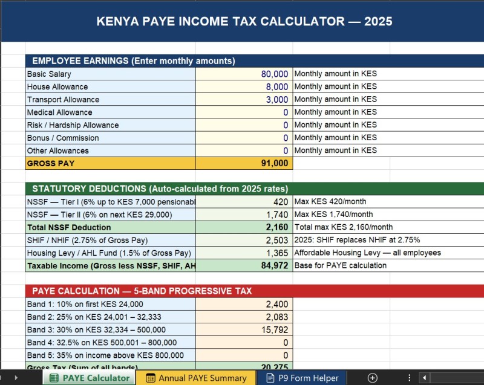Click the Band 1 tax value 2,400
Screen dimensions: 484x385
coord(244,304)
